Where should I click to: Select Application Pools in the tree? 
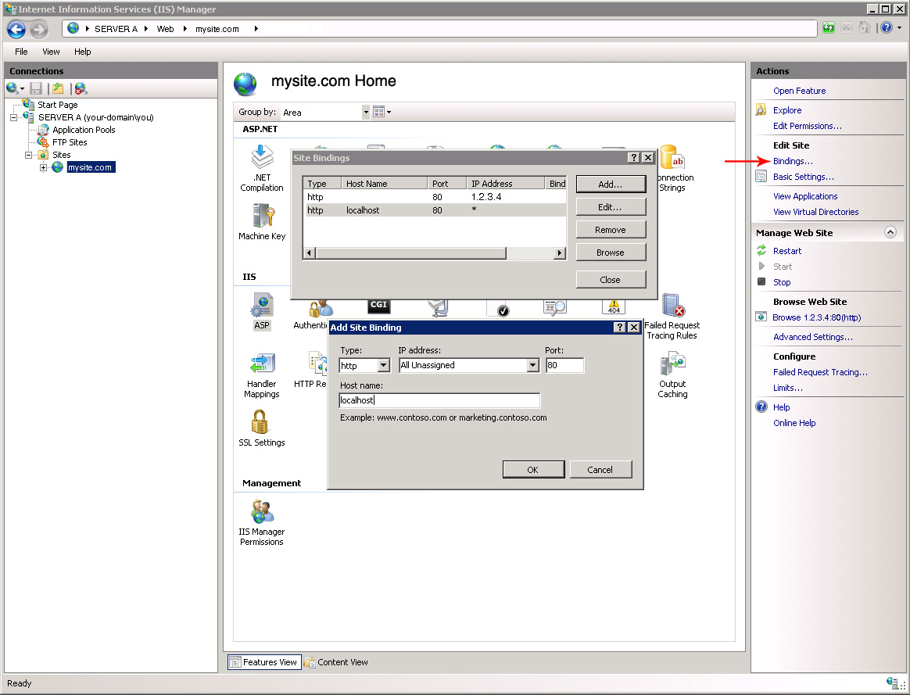(x=84, y=130)
